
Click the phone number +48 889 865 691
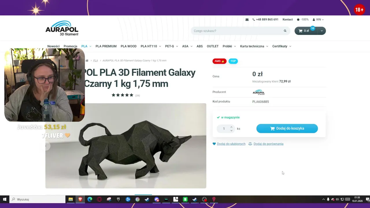267,20
